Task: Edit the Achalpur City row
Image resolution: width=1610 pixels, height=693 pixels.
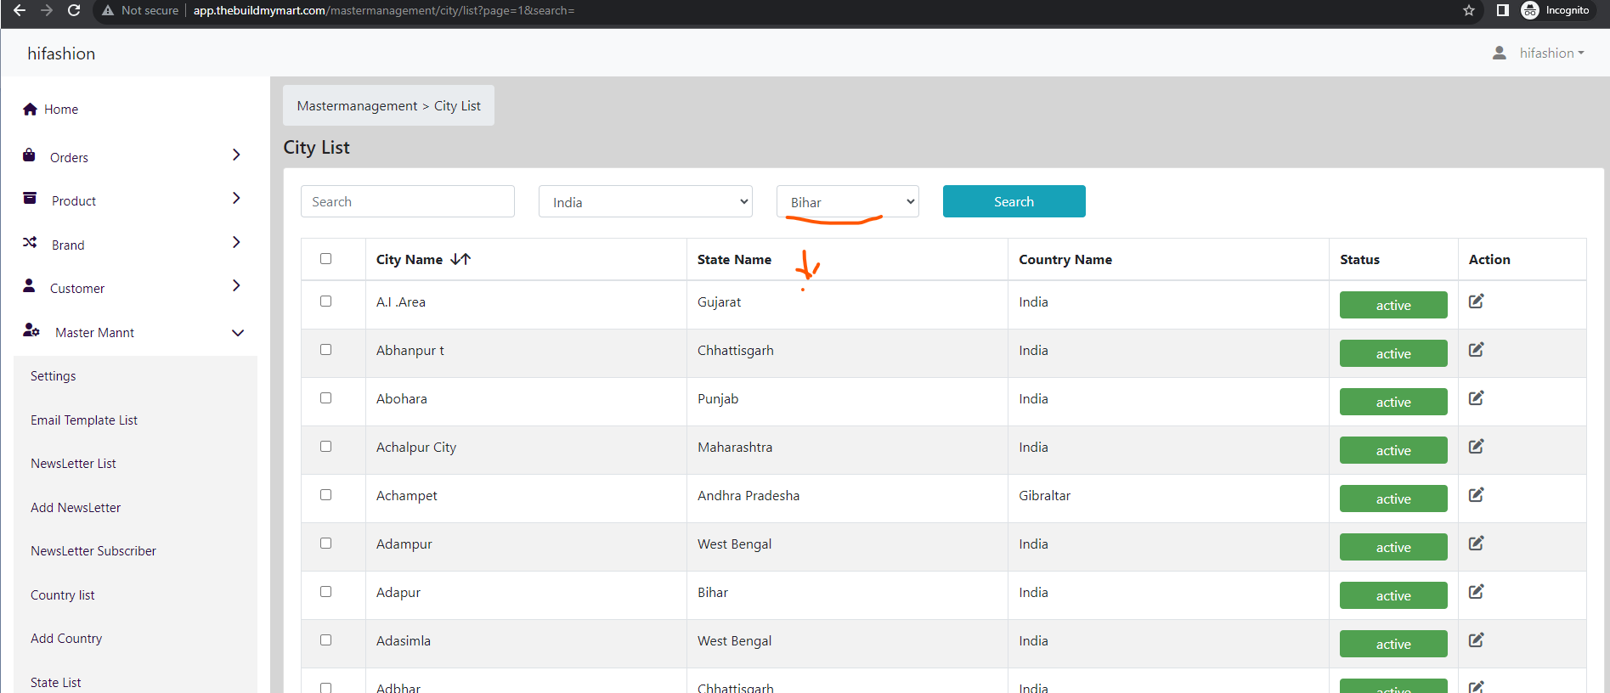Action: [1477, 447]
